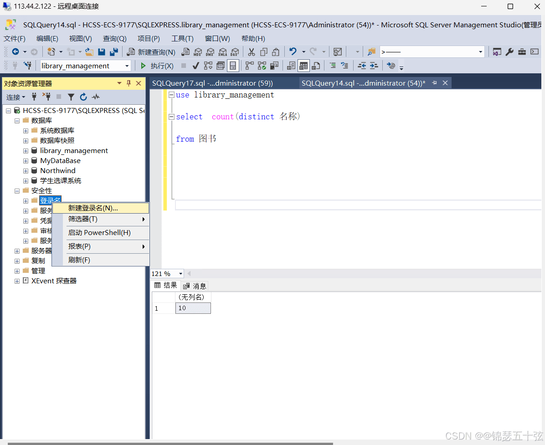Screen dimensions: 545x445
Task: Connect Object Explorer with the plug icon
Action: tap(34, 97)
